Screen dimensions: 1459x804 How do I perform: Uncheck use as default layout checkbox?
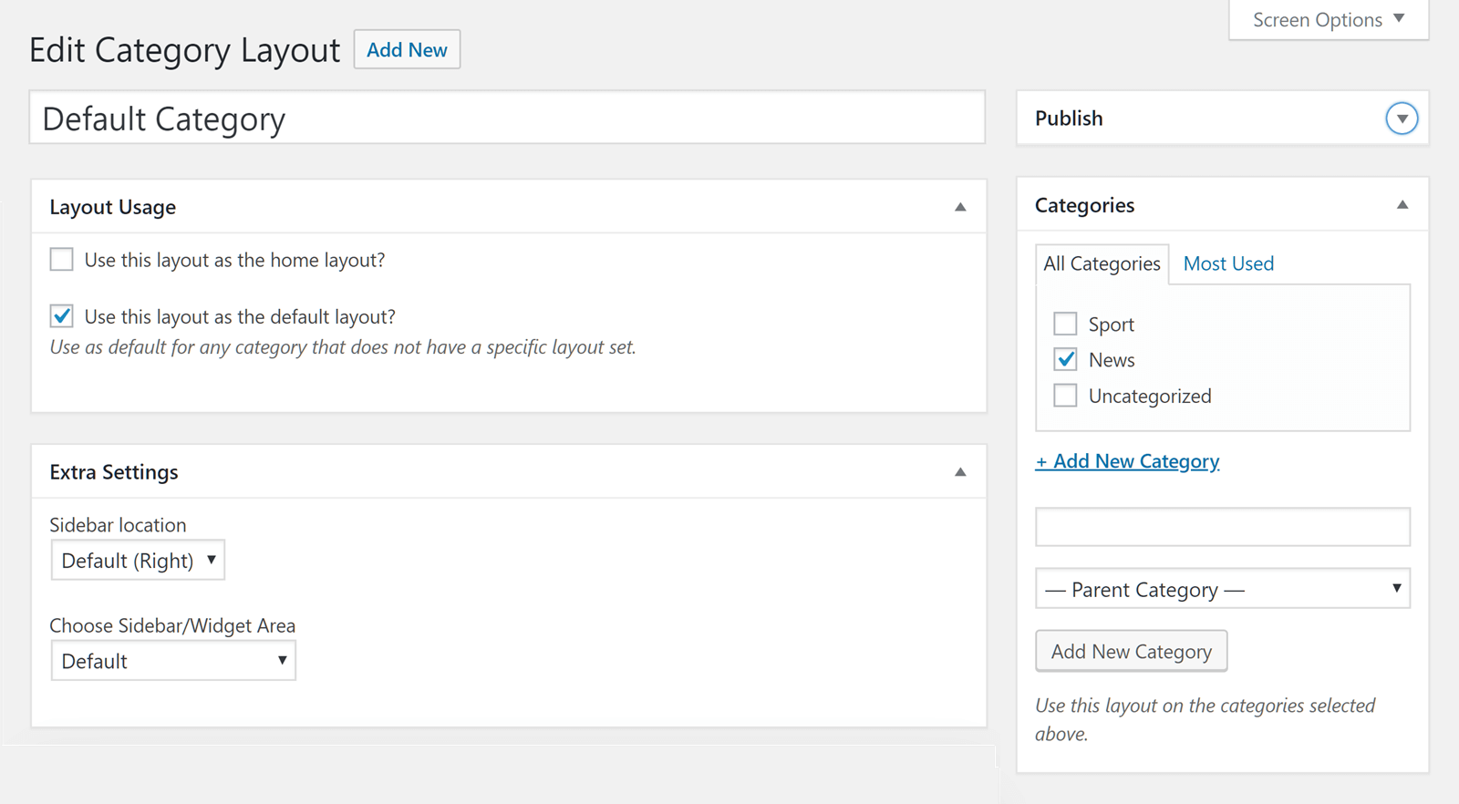click(x=62, y=316)
